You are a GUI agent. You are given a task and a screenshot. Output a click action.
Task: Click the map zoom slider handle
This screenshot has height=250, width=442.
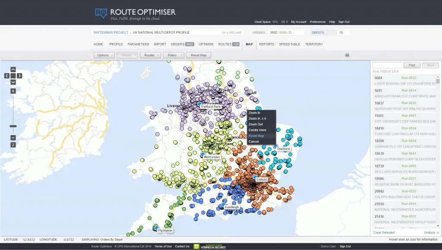click(13, 127)
